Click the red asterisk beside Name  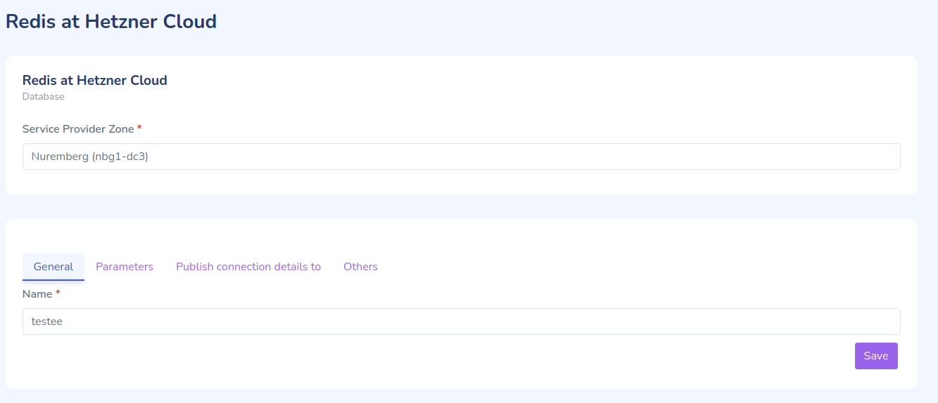[58, 293]
